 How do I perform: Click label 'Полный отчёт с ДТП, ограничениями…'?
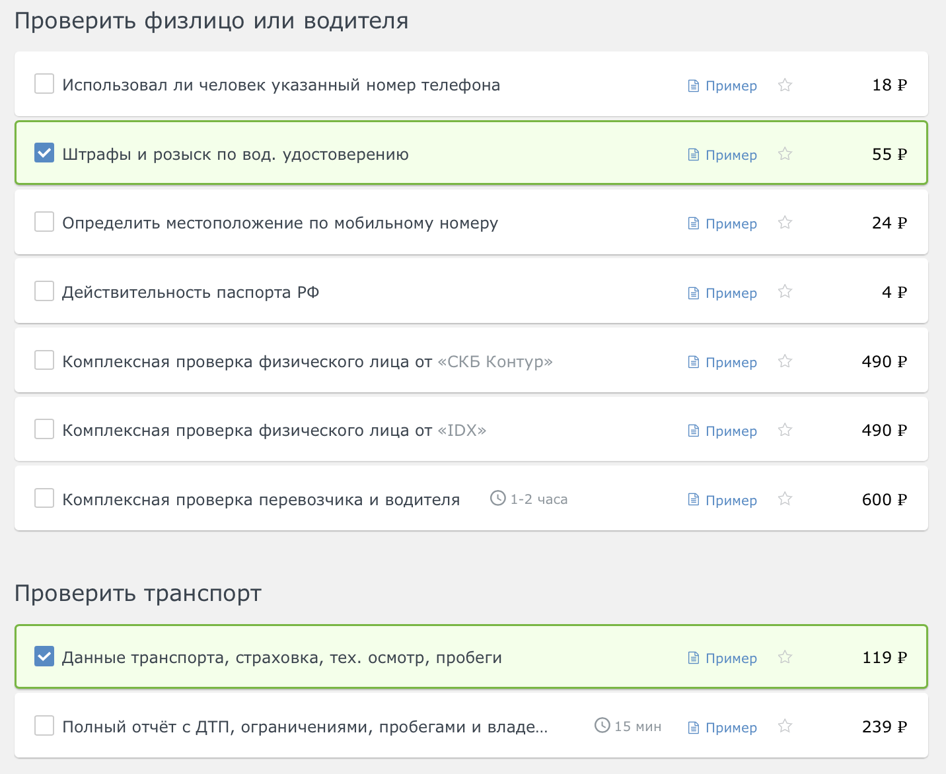click(x=305, y=726)
